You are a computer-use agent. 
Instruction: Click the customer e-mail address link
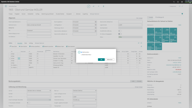point(174,65)
